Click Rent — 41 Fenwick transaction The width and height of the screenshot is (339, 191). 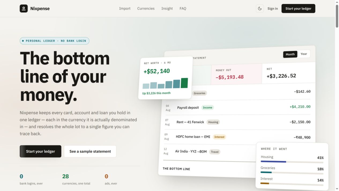190,122
